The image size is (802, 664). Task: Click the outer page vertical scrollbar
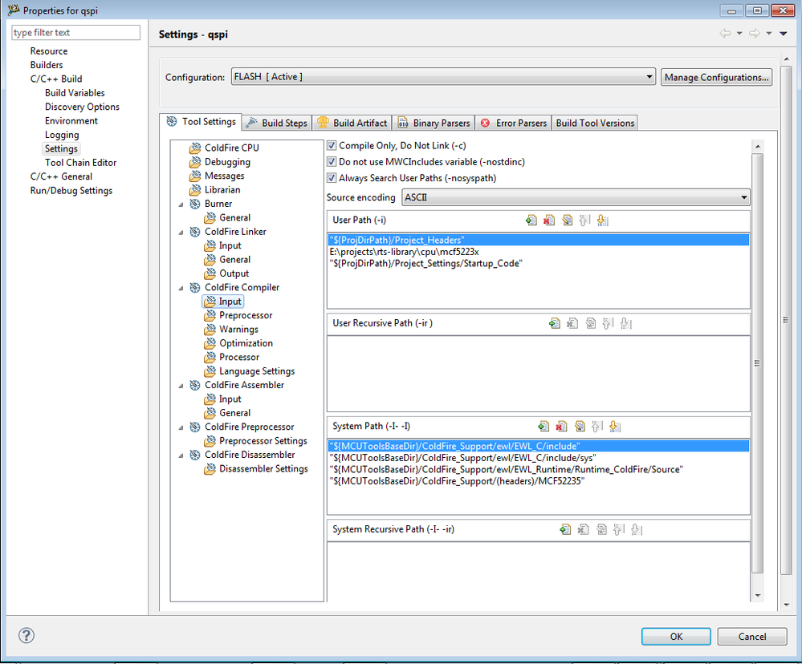[786, 320]
